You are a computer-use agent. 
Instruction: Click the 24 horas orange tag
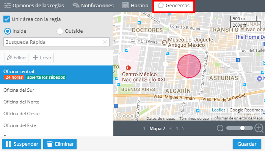(14, 77)
